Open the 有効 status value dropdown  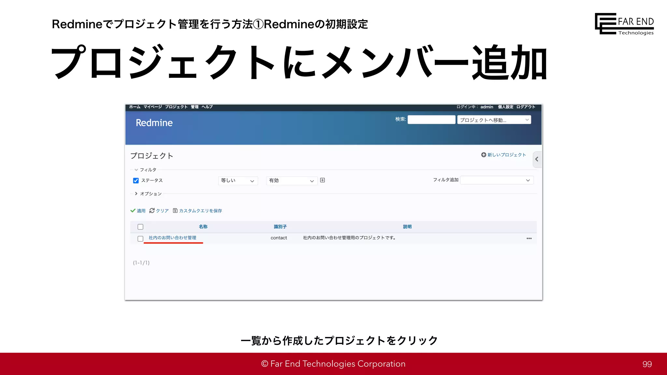point(292,181)
